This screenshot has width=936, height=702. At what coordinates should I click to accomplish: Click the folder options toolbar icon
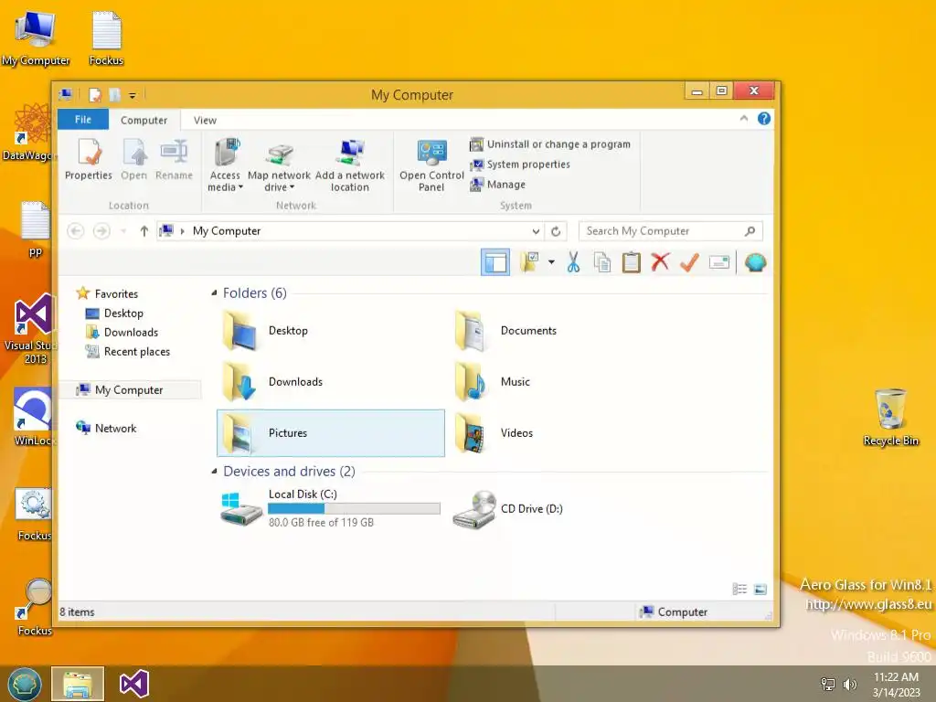point(529,262)
